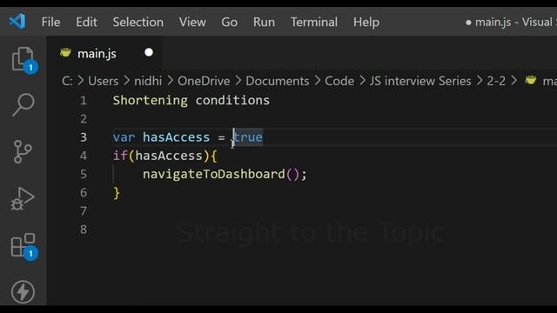
Task: Click the Users breadcrumb segment
Action: (x=103, y=81)
